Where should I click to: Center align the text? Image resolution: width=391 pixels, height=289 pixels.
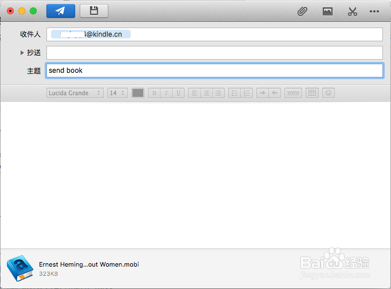pos(206,93)
